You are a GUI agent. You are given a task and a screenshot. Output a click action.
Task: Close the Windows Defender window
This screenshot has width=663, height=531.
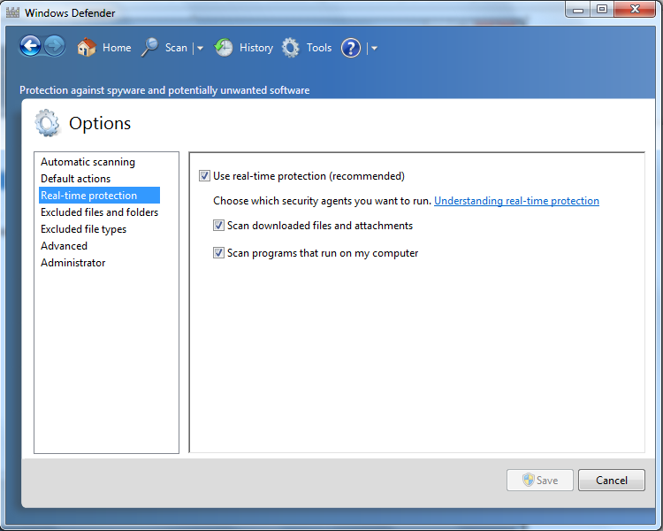635,10
